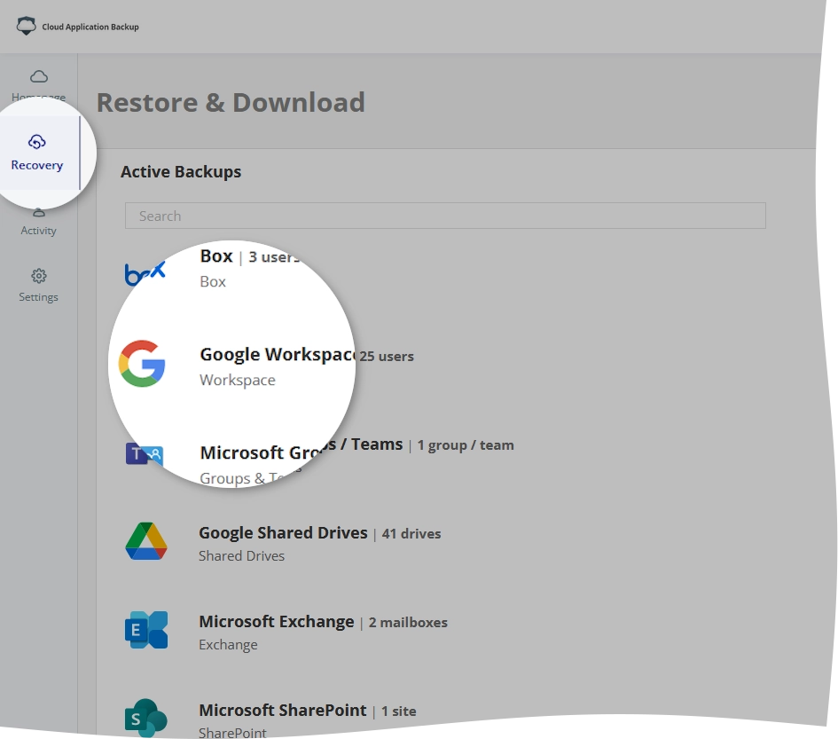Go to Activity in the sidebar
This screenshot has height=739, width=838.
(x=38, y=231)
